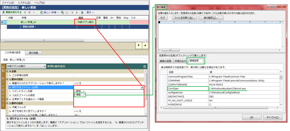Open dropdown arrow next to stop icon
The image size is (290, 131).
tap(34, 12)
